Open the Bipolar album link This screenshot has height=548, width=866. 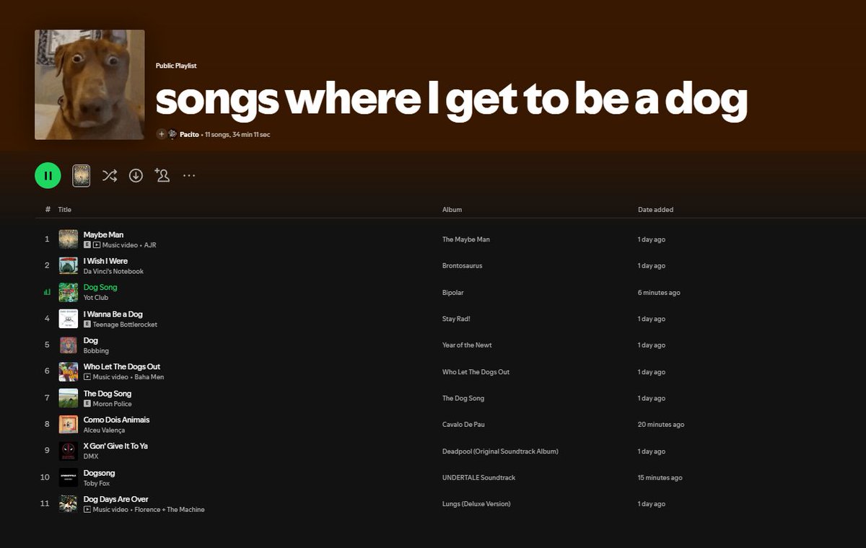point(452,293)
